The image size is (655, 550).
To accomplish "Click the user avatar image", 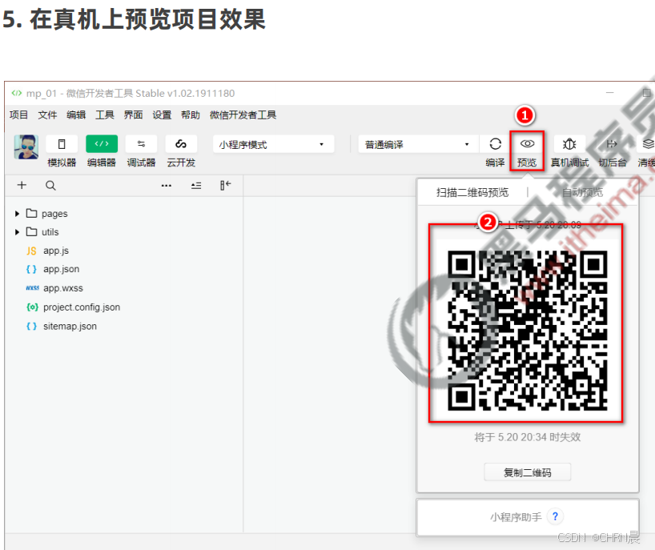I will click(26, 147).
